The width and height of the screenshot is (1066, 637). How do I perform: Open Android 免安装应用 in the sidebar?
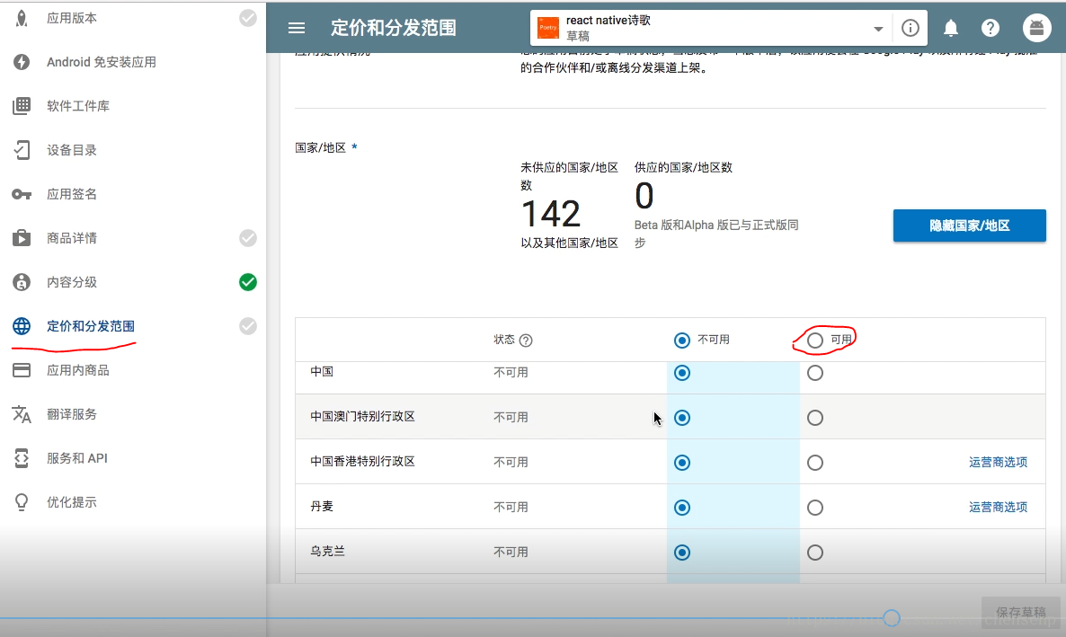[x=102, y=62]
